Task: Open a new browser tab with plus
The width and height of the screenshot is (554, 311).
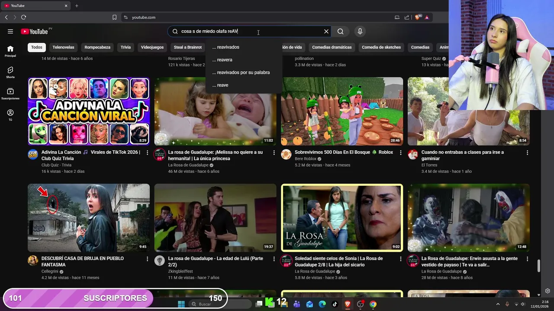Action: coord(77,6)
